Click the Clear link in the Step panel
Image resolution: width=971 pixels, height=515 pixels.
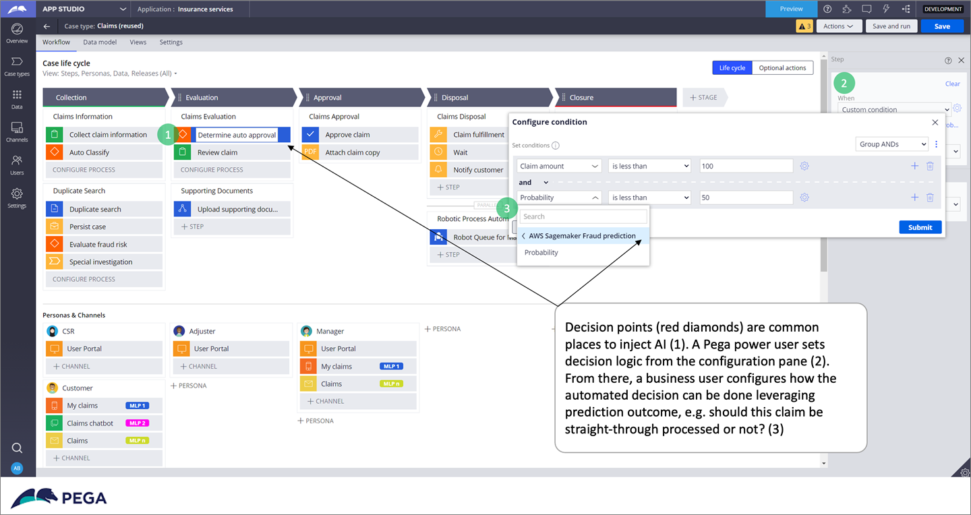[x=952, y=84]
